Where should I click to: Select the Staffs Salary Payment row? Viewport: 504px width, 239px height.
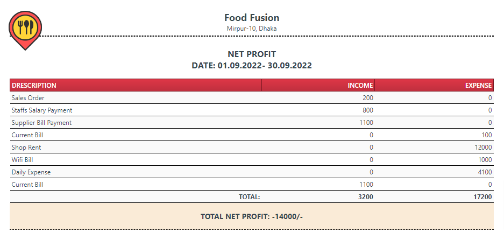point(252,110)
